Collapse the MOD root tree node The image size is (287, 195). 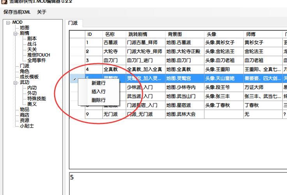coord(9,23)
